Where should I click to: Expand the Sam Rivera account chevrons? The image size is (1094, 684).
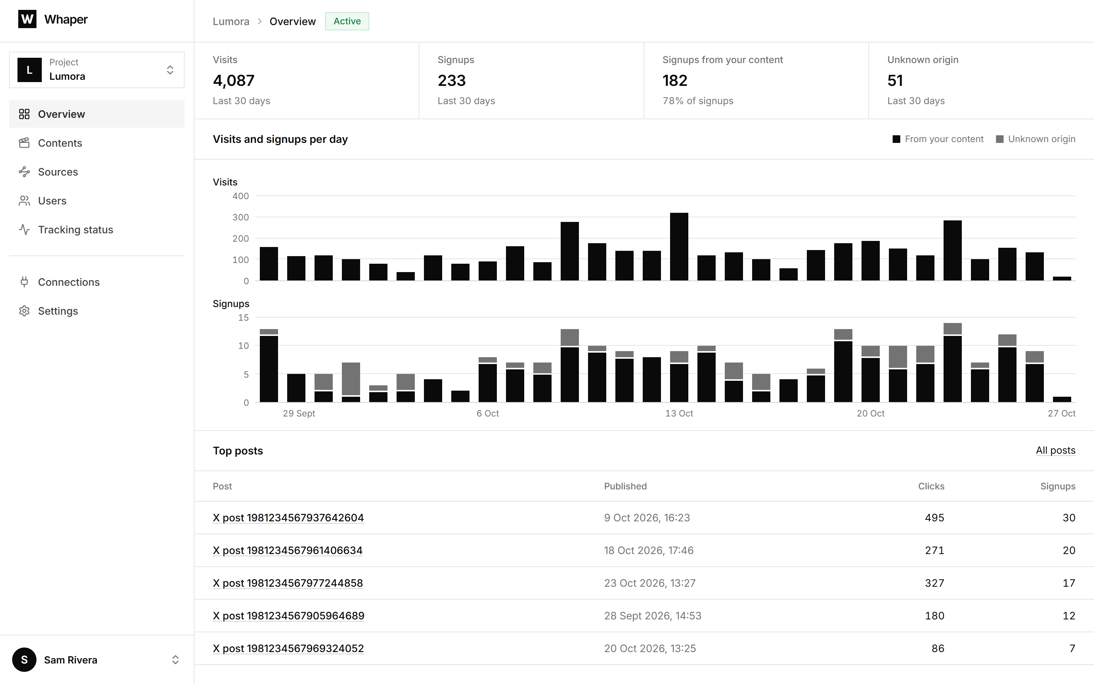click(175, 660)
